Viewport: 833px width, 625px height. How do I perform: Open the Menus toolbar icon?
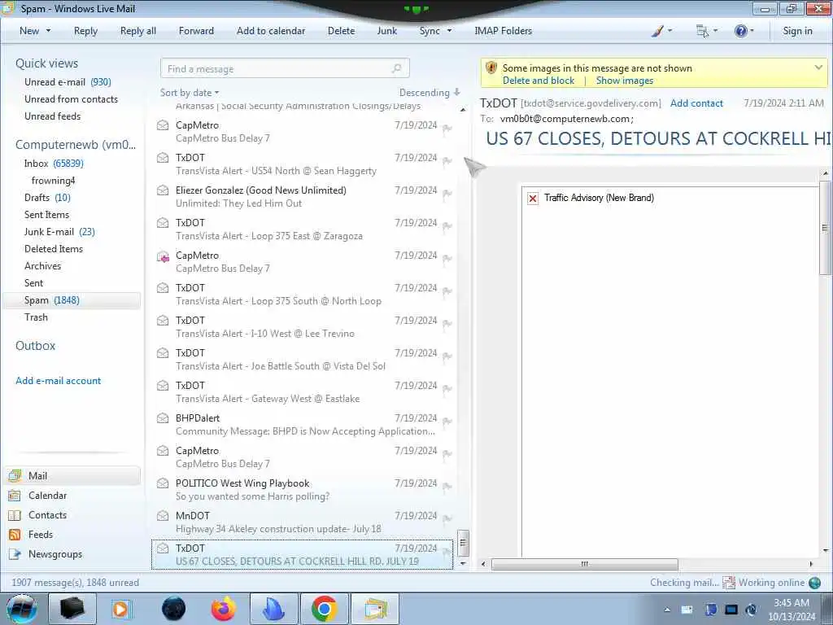click(702, 31)
